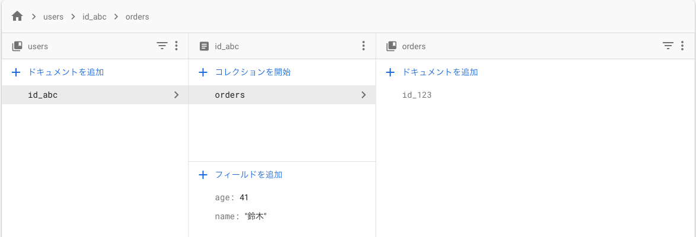Expand id_abc document chevron arrow

[176, 95]
